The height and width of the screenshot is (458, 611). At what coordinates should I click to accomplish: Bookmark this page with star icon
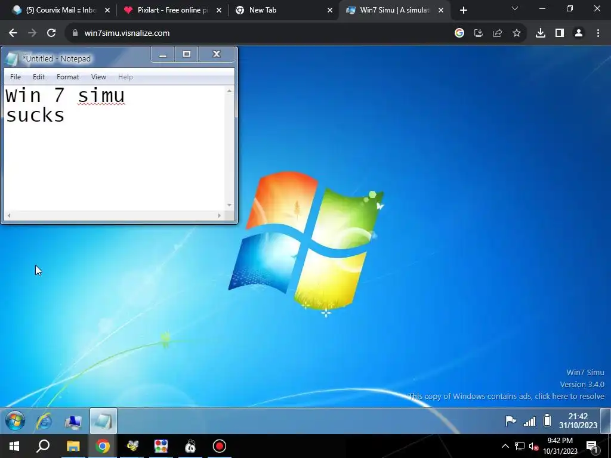(517, 33)
